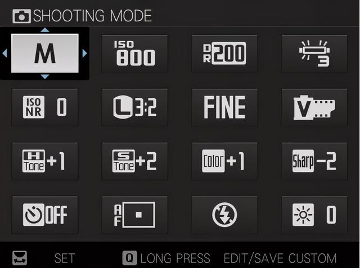Screen dimensions: 360x268
Task: Open the Color +1 saturation tile
Action: click(224, 161)
